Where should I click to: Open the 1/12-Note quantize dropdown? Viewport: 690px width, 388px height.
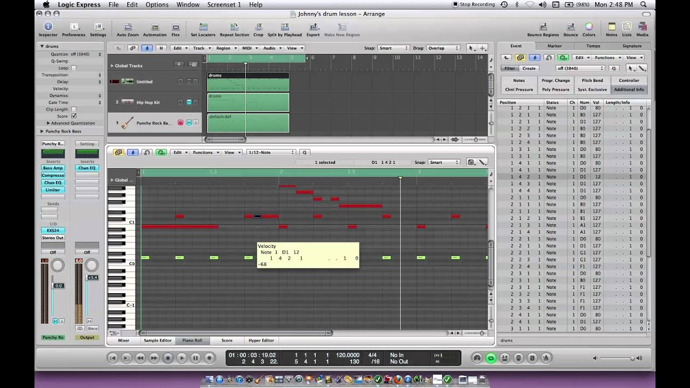pyautogui.click(x=271, y=153)
